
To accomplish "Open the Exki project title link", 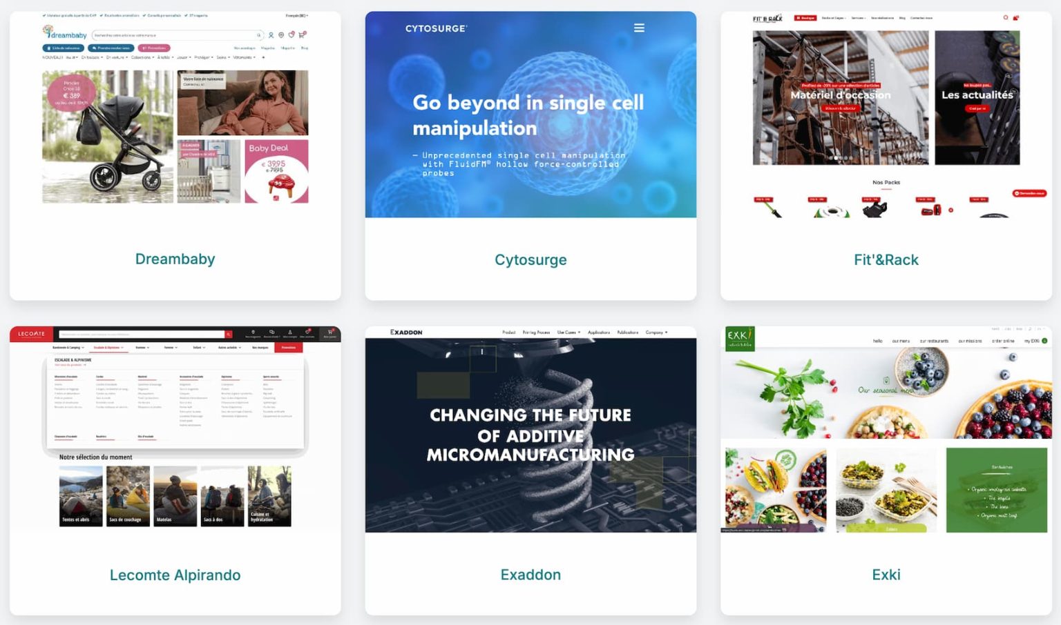I will 886,575.
